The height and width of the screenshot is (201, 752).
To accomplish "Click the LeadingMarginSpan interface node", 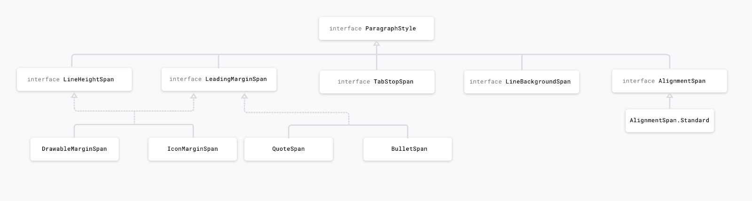I will click(x=219, y=79).
